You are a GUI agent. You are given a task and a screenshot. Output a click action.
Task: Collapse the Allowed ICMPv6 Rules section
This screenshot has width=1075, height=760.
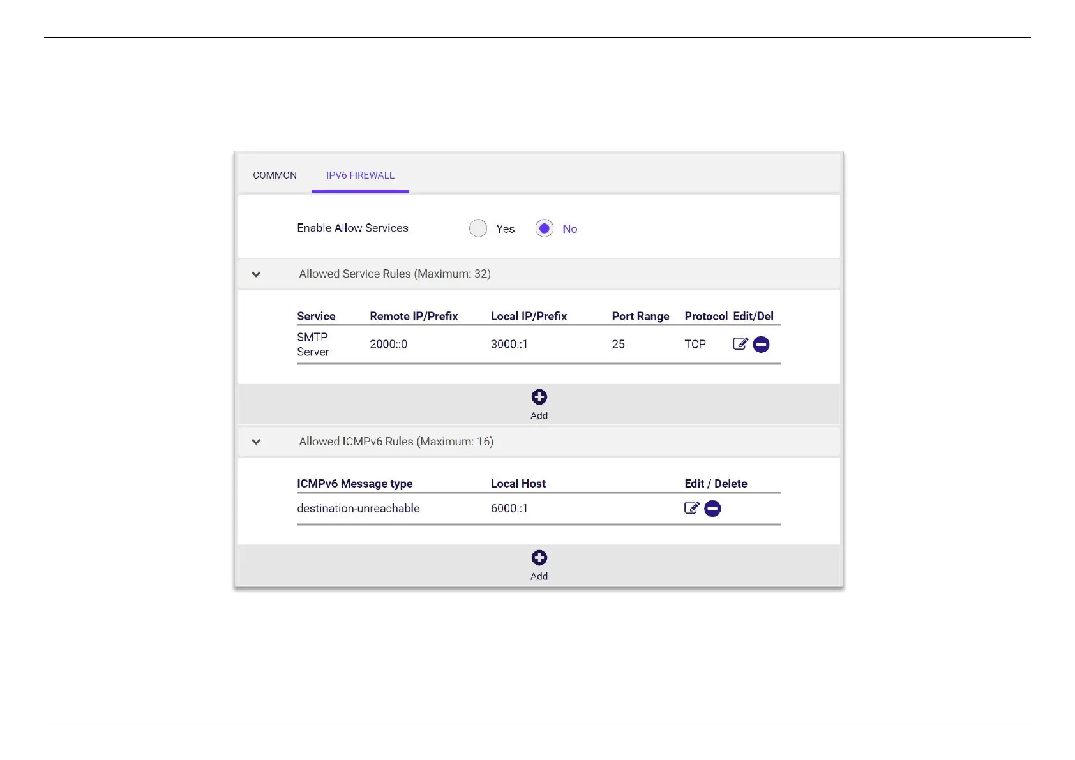(256, 442)
